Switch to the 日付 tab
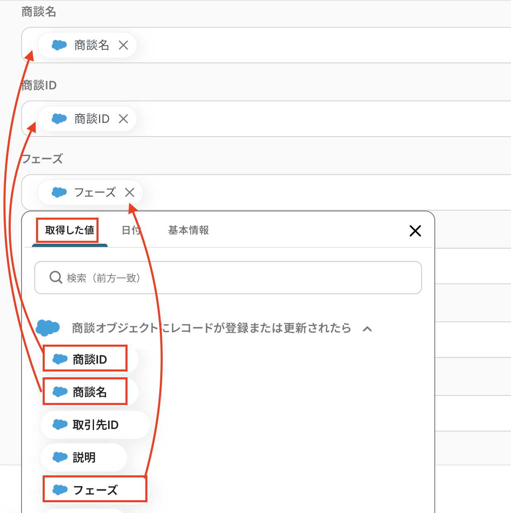 click(x=131, y=230)
